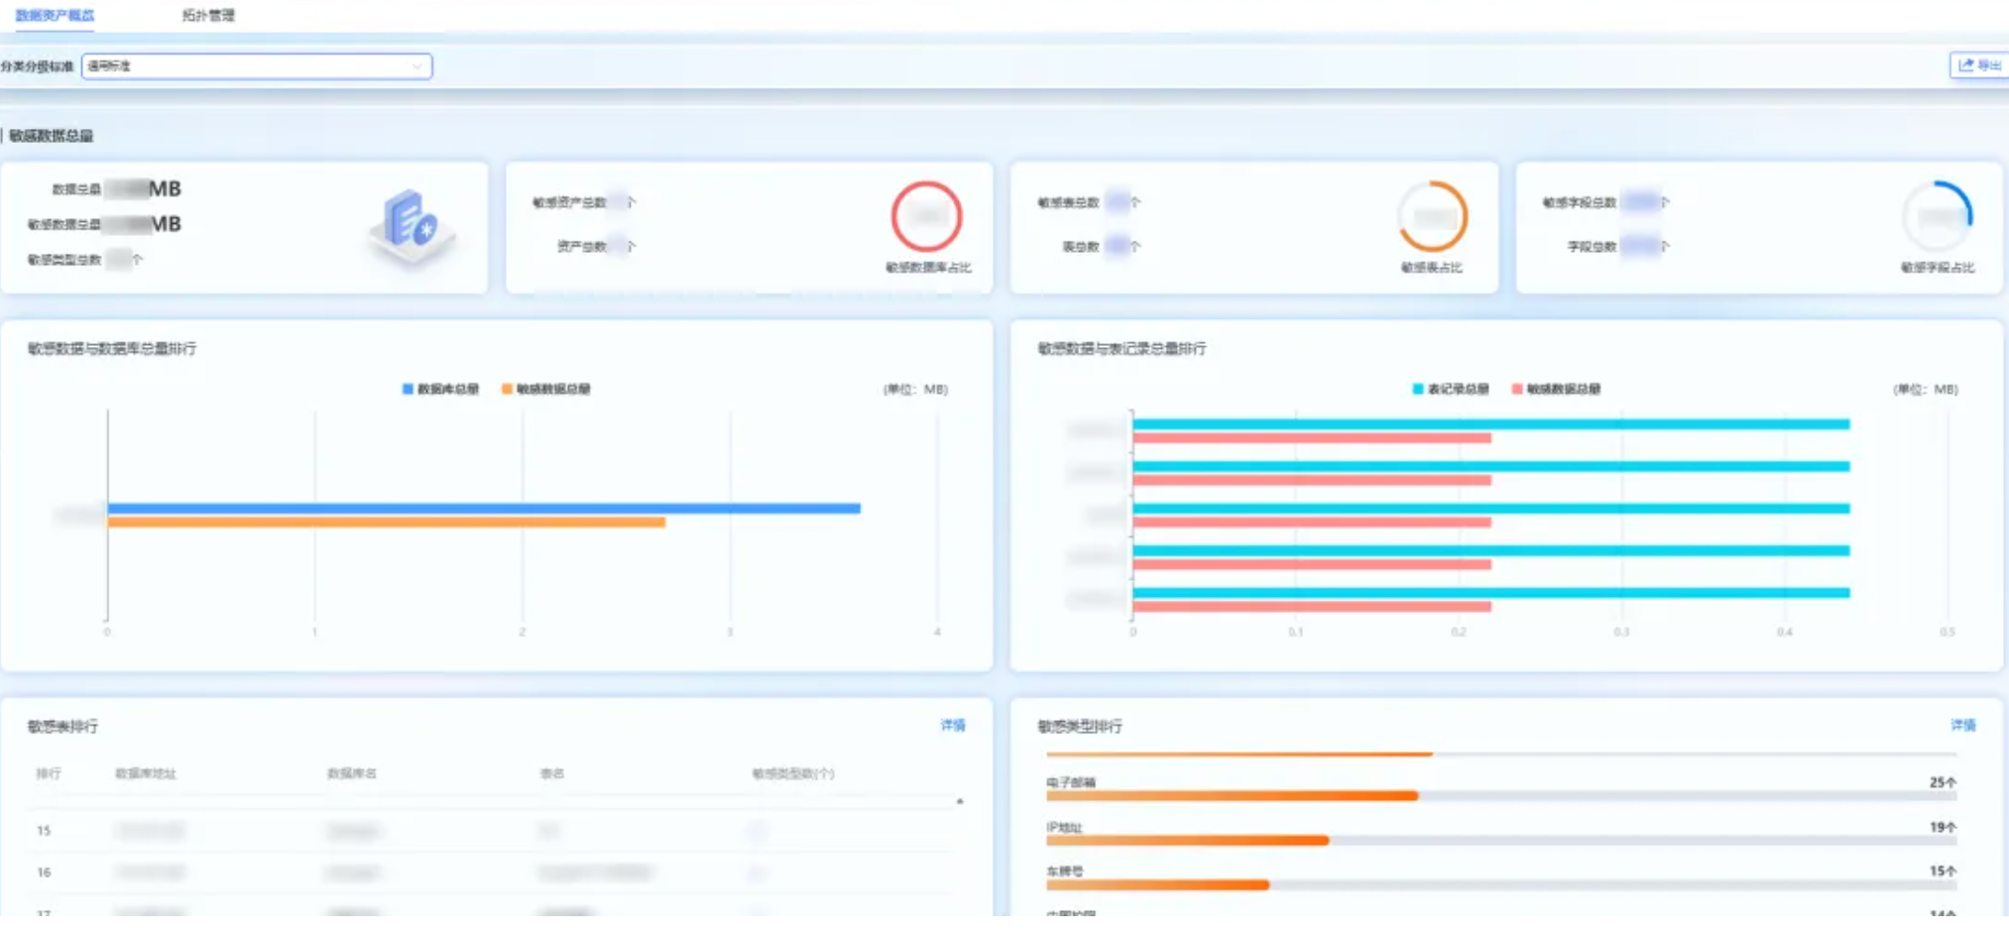This screenshot has height=940, width=2009.
Task: Toggle the cyan 表记录总量 legend item
Action: click(1450, 389)
